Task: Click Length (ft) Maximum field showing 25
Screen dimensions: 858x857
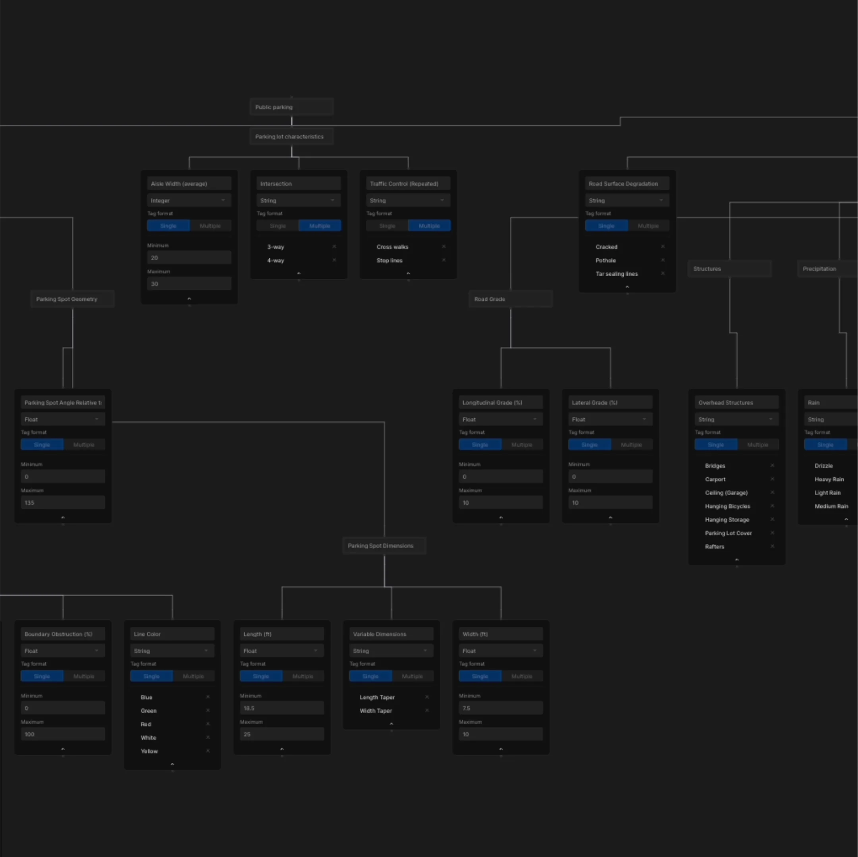Action: (x=282, y=734)
